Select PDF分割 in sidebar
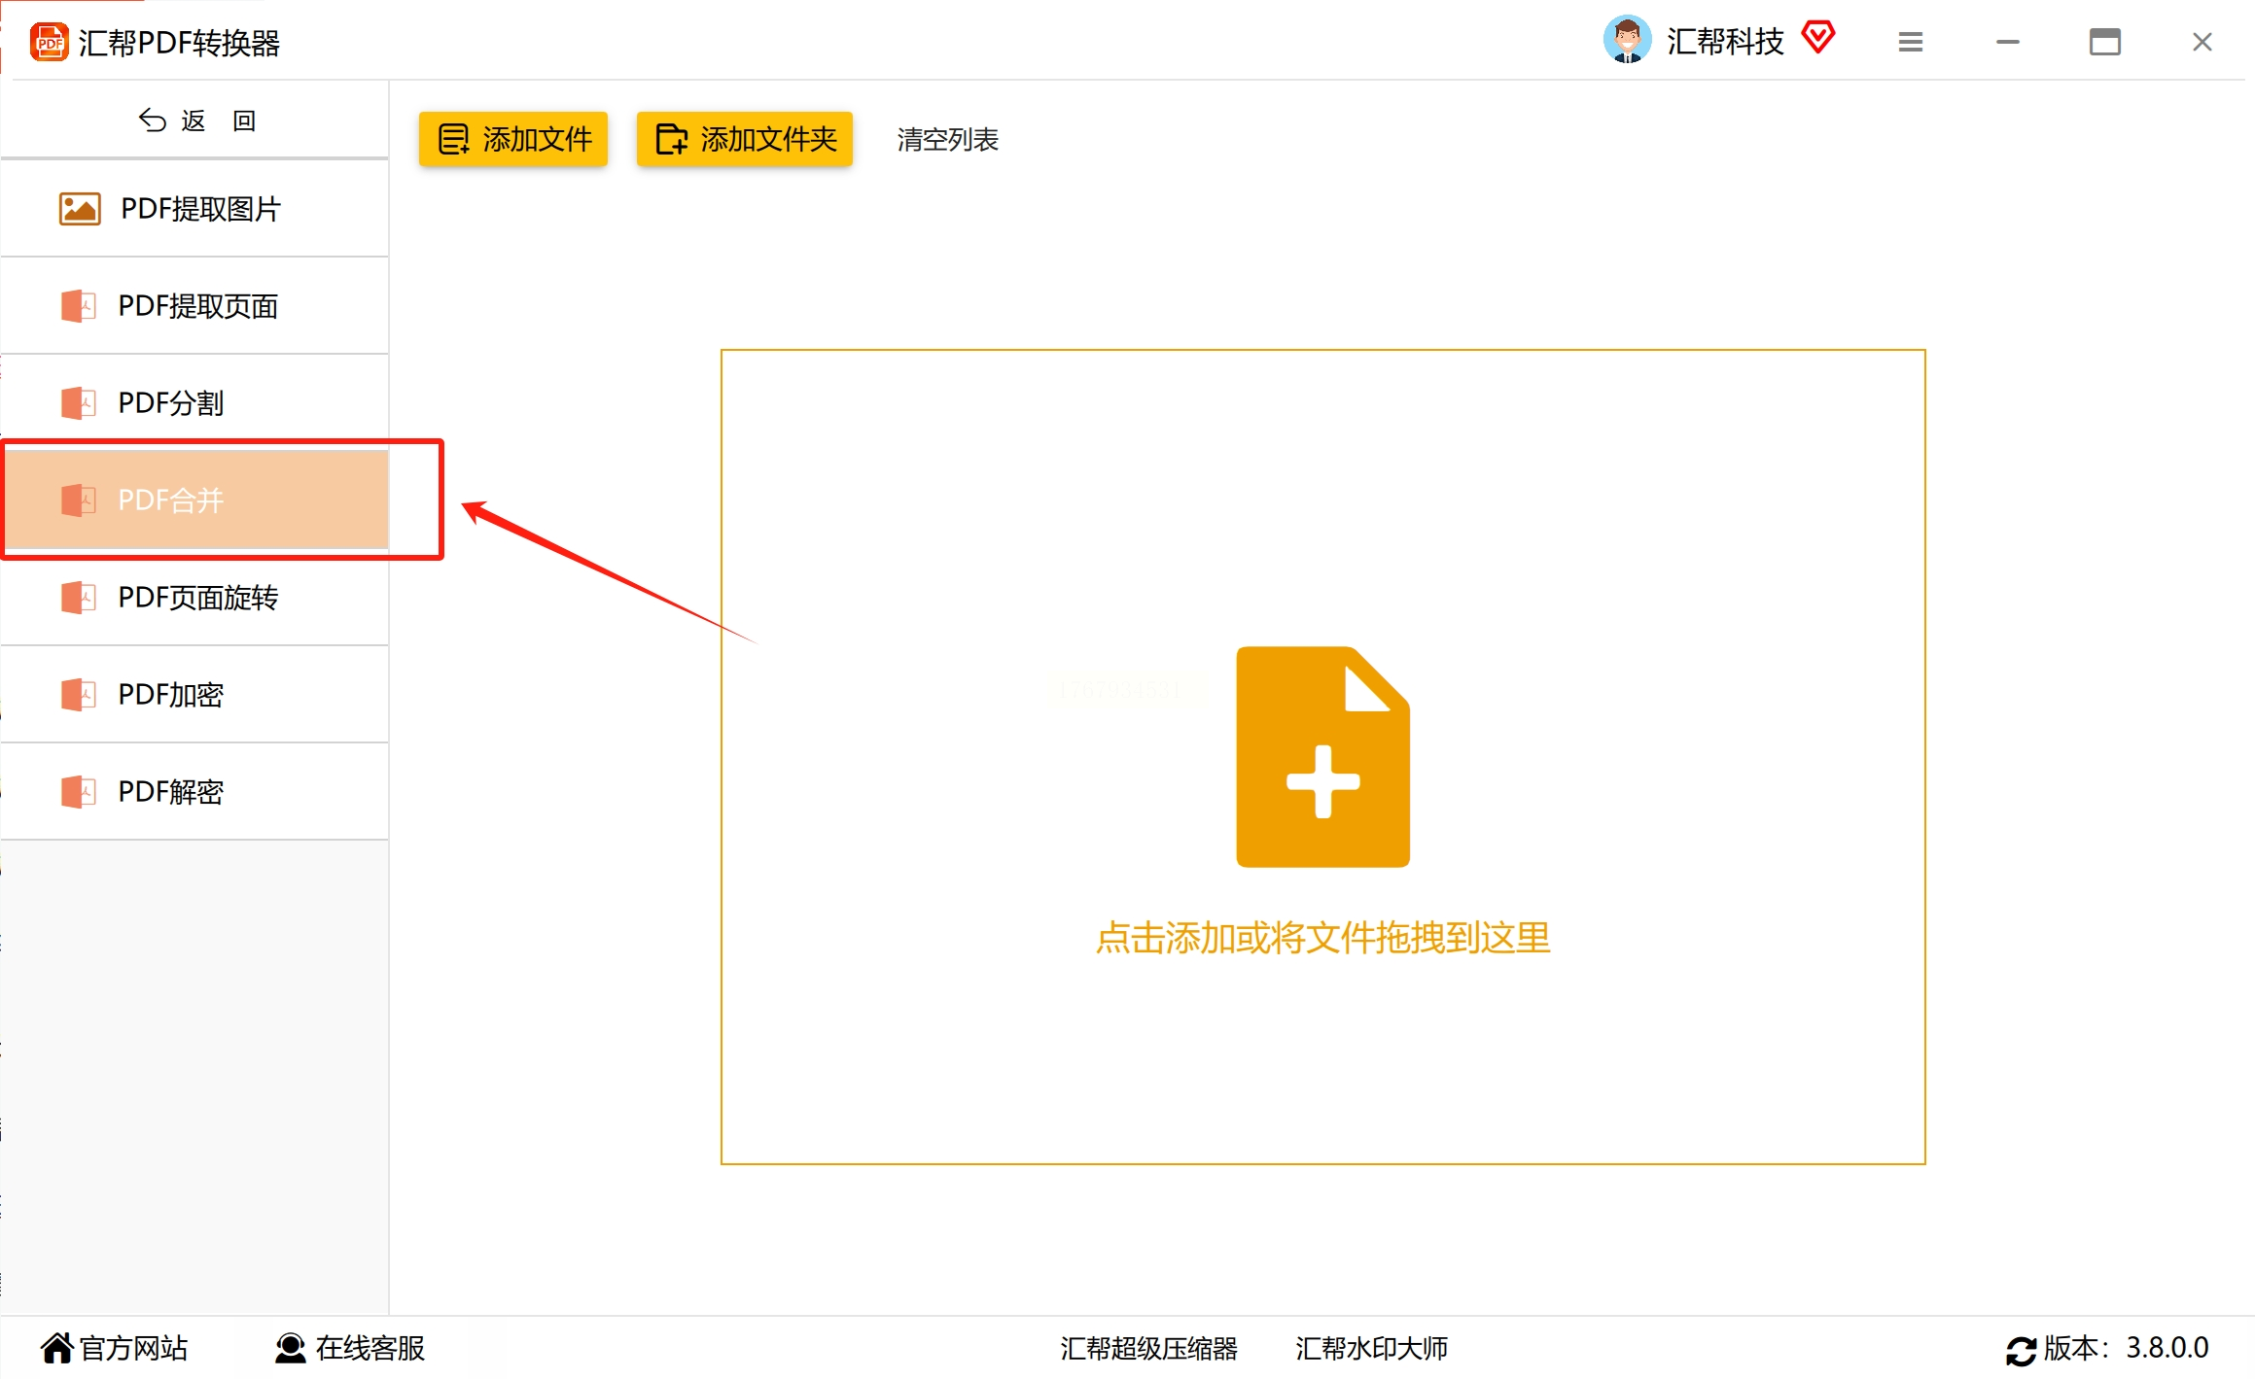2255x1379 pixels. (x=171, y=403)
